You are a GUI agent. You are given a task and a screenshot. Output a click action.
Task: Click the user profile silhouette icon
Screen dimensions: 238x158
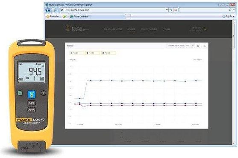tap(205, 29)
